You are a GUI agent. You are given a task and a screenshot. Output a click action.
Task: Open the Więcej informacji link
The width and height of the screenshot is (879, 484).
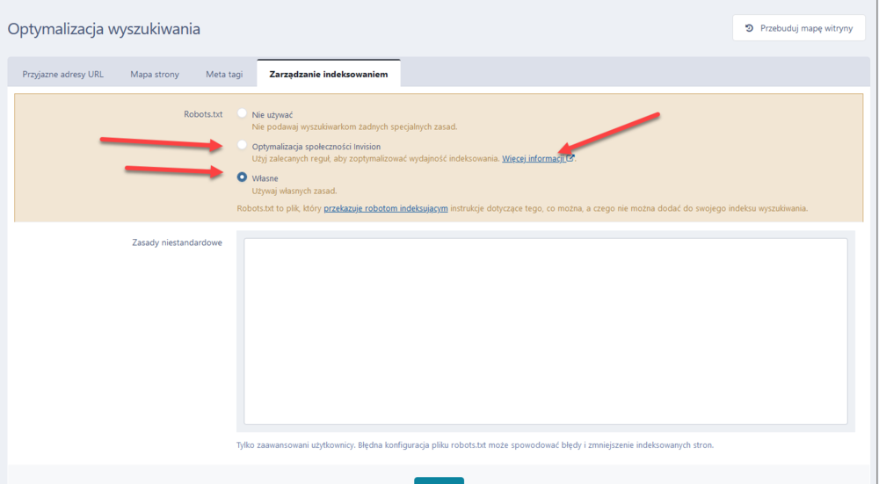[533, 159]
